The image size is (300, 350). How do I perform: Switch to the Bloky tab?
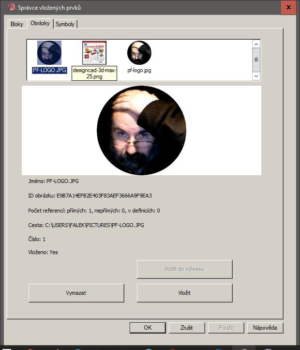click(17, 24)
